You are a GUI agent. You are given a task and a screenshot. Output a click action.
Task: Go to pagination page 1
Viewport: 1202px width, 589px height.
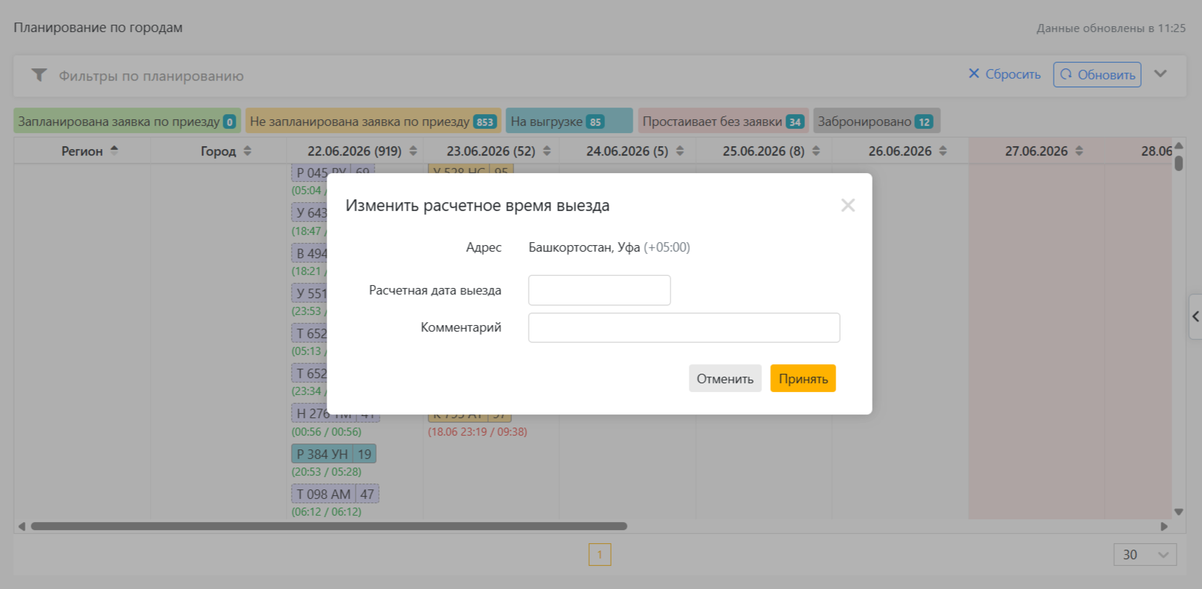600,554
